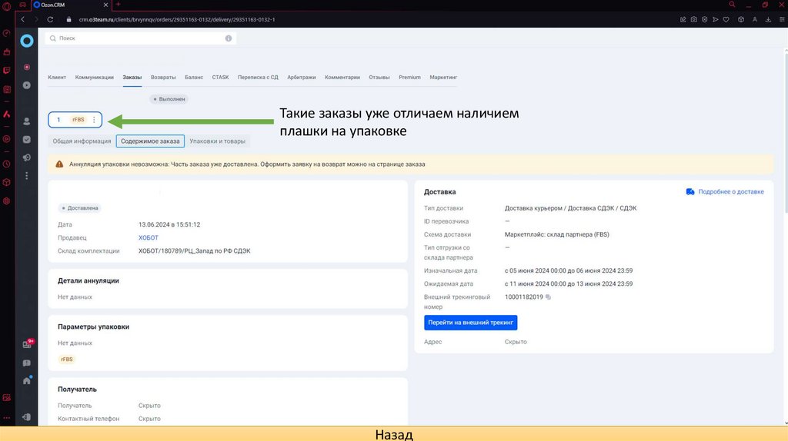
Task: Open the Возвраты tab
Action: pyautogui.click(x=163, y=78)
